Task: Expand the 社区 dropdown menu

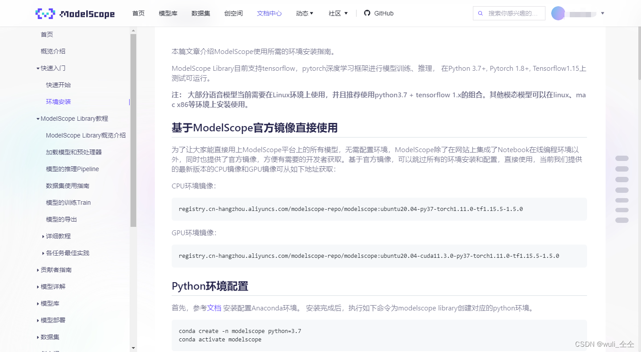Action: (338, 13)
